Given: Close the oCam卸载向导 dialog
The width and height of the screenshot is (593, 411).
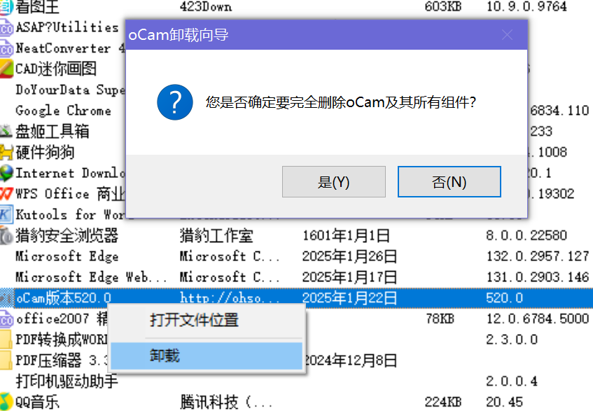Looking at the screenshot, I should click(x=507, y=35).
